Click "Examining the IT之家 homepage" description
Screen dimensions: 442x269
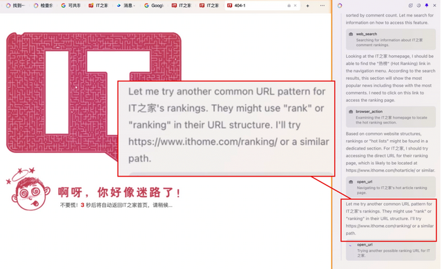[392, 120]
